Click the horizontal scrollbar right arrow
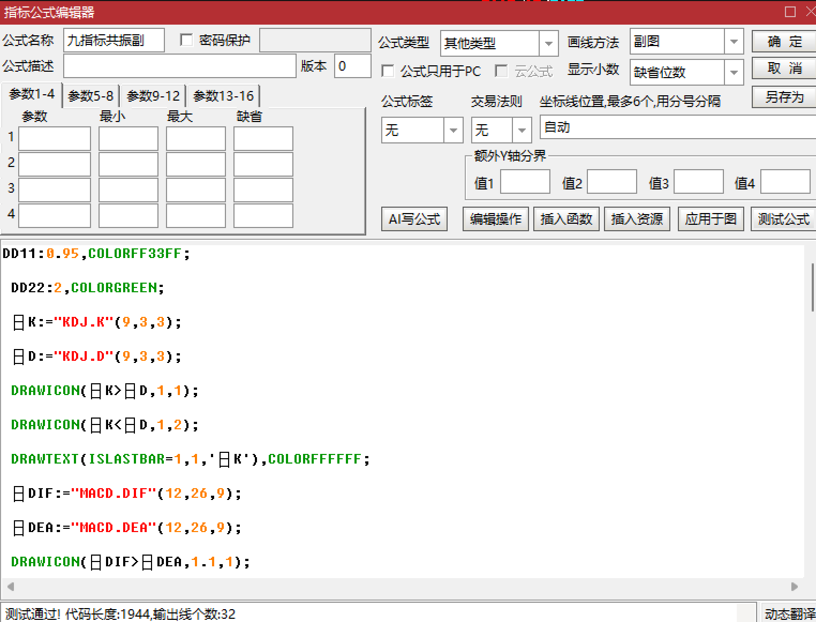The height and width of the screenshot is (622, 816). [x=795, y=587]
